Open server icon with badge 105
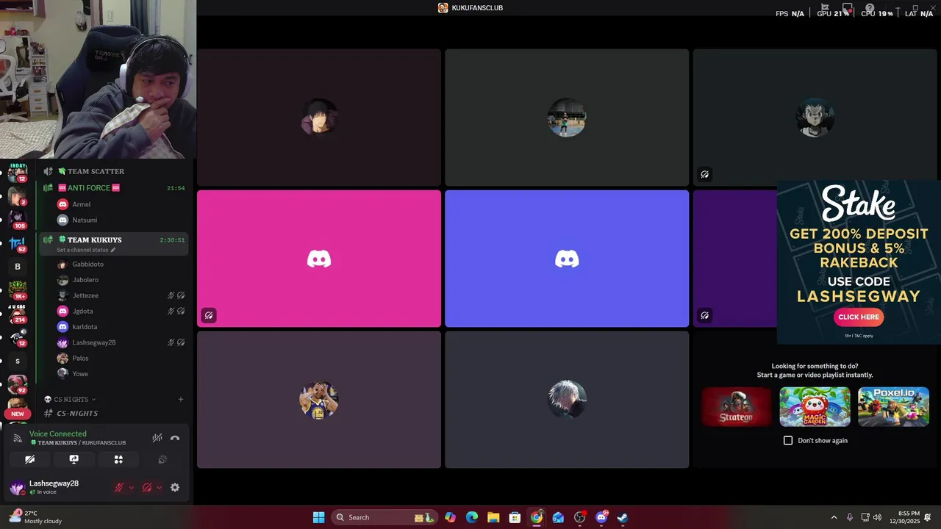941x529 pixels. (18, 219)
